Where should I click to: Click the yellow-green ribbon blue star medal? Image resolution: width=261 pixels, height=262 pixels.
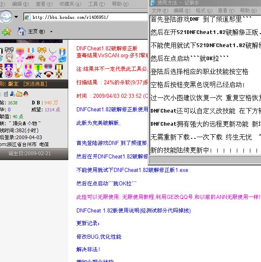point(38,71)
